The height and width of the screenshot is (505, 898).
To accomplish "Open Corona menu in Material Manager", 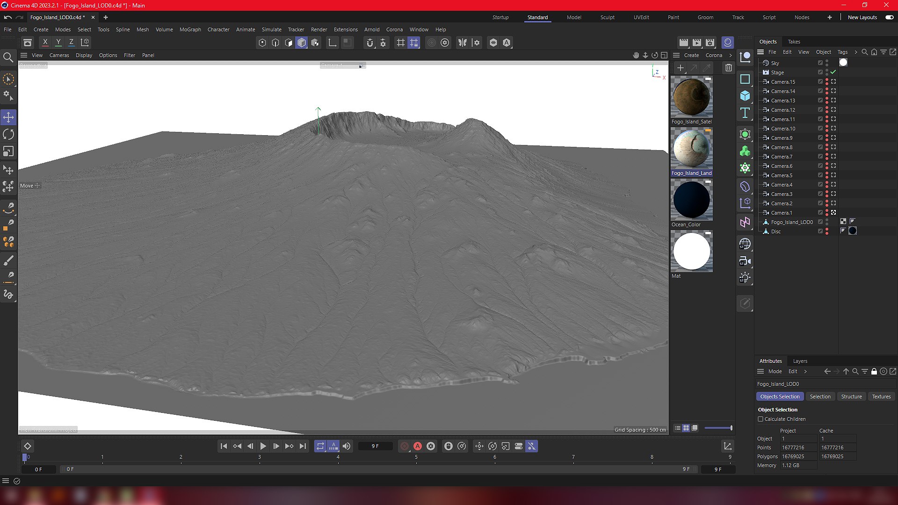I will pos(714,55).
